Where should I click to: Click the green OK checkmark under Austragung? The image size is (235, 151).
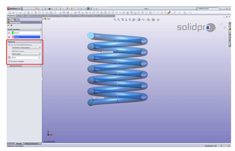click(8, 25)
